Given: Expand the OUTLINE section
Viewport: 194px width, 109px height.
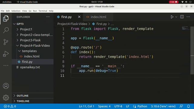Looking at the screenshot, I should 14,96.
